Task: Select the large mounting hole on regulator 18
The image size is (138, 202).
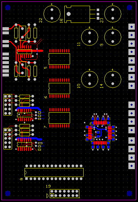Action: [69, 14]
